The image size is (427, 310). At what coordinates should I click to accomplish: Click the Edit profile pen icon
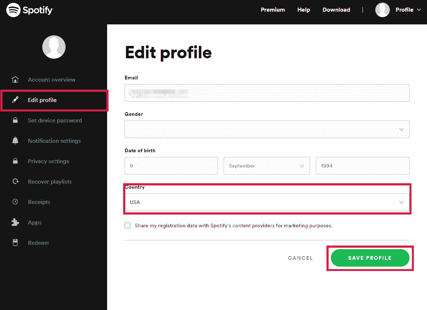(15, 100)
